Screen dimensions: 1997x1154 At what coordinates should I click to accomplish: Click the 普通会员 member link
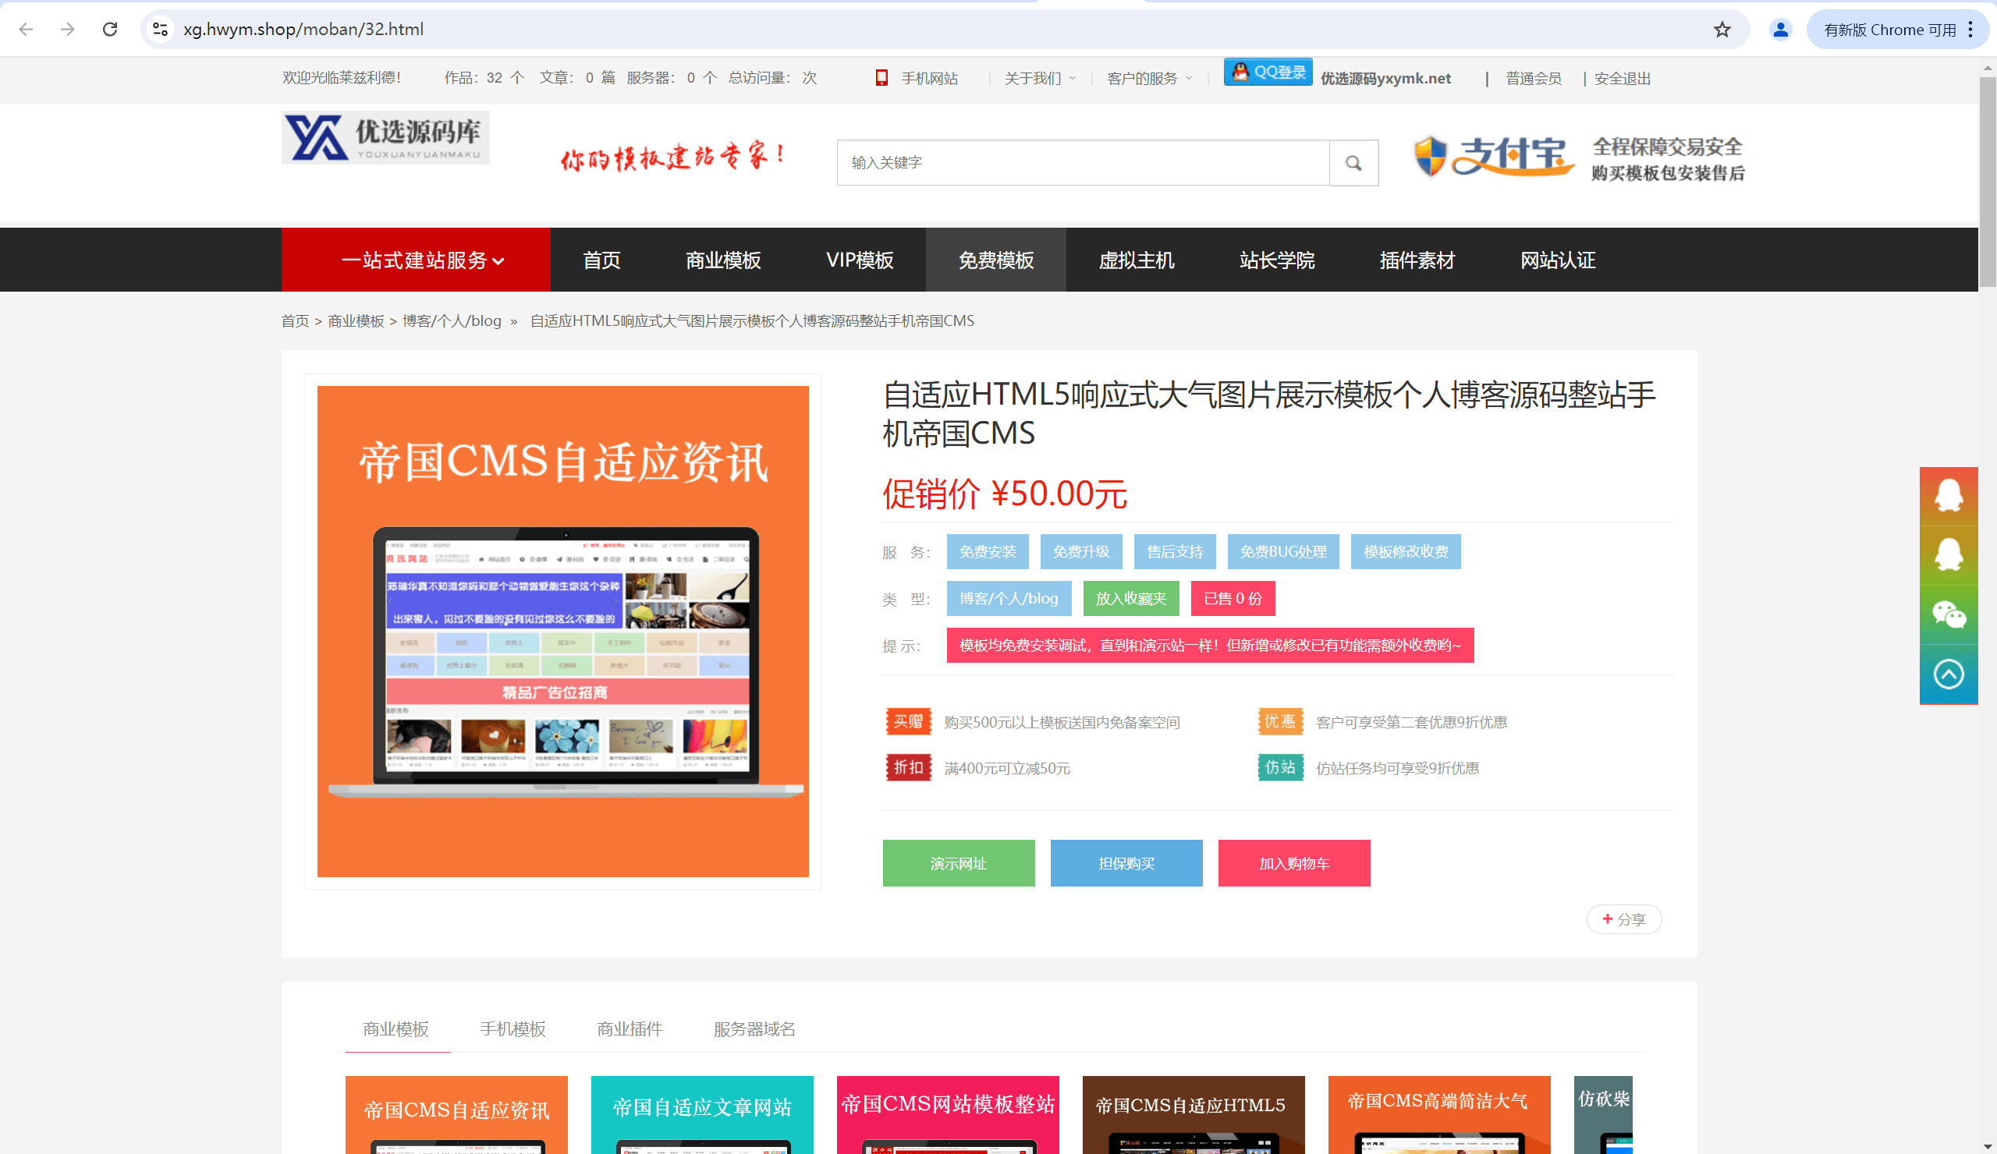coord(1534,79)
